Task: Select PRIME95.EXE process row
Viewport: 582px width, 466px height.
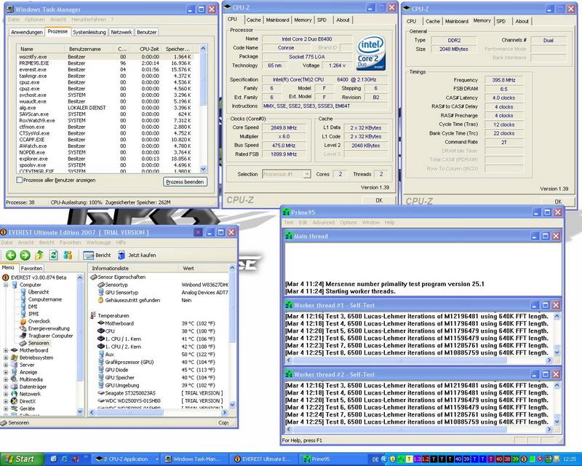Action: [x=107, y=63]
